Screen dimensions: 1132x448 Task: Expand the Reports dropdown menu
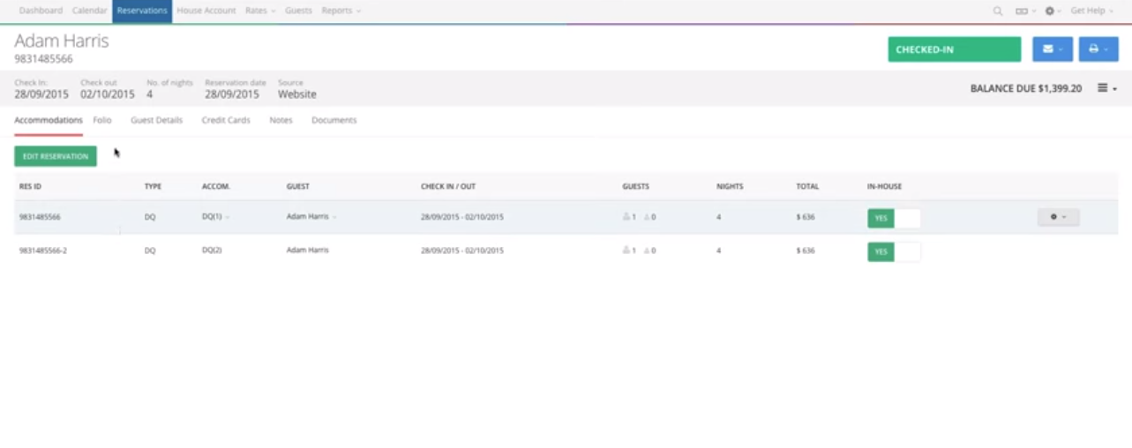341,11
